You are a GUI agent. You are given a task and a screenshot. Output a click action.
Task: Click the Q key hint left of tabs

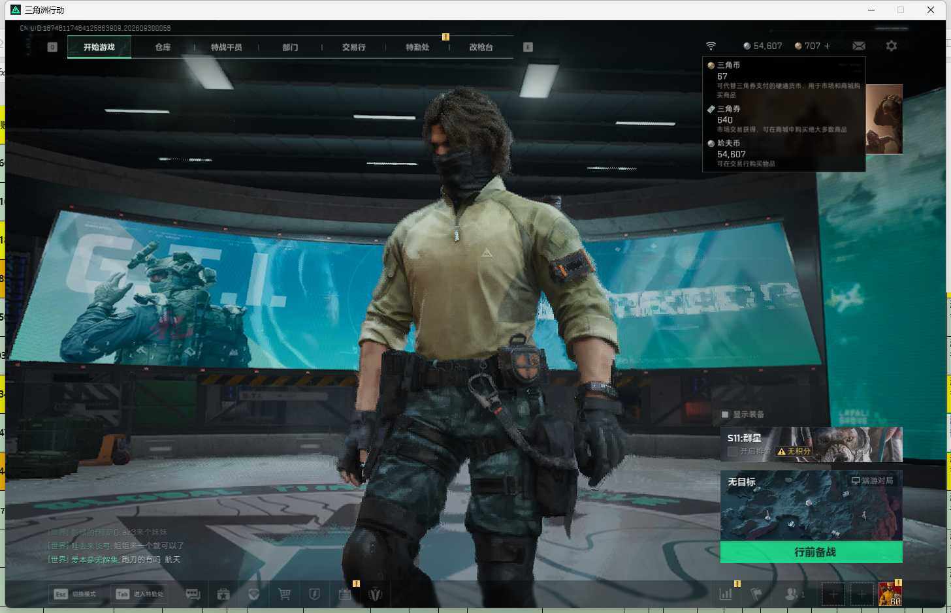(52, 47)
